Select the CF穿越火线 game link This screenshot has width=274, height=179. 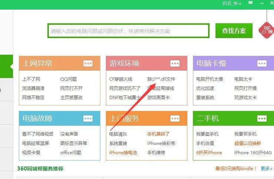point(121,79)
